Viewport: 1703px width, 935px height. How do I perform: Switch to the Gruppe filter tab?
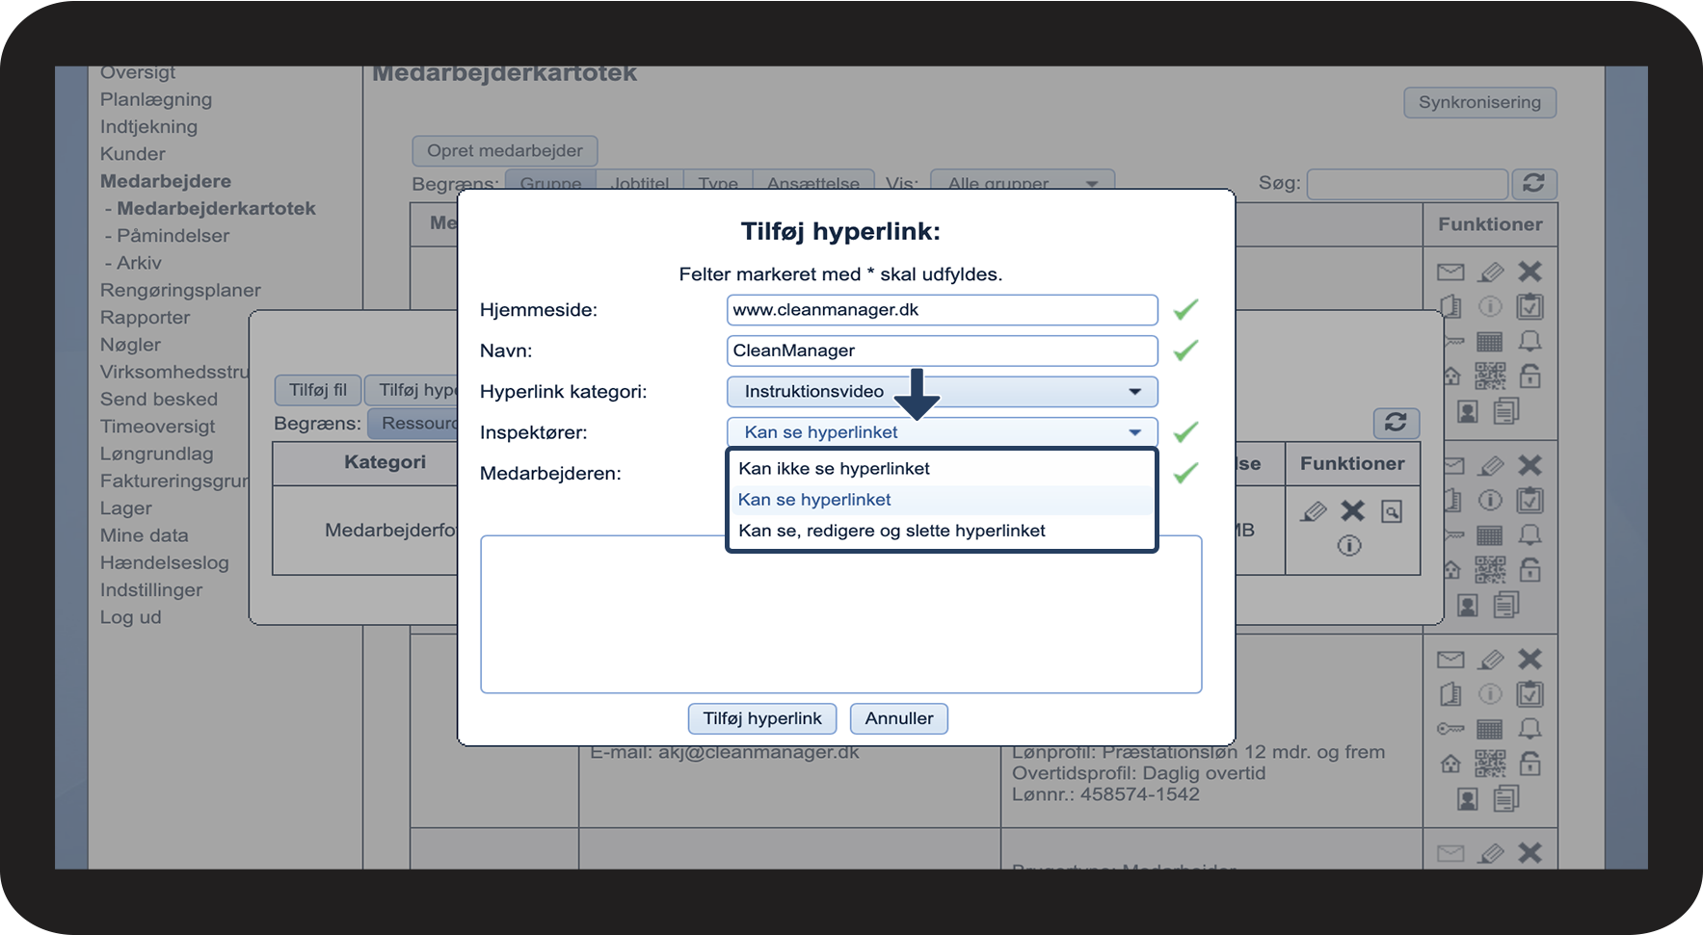click(550, 183)
